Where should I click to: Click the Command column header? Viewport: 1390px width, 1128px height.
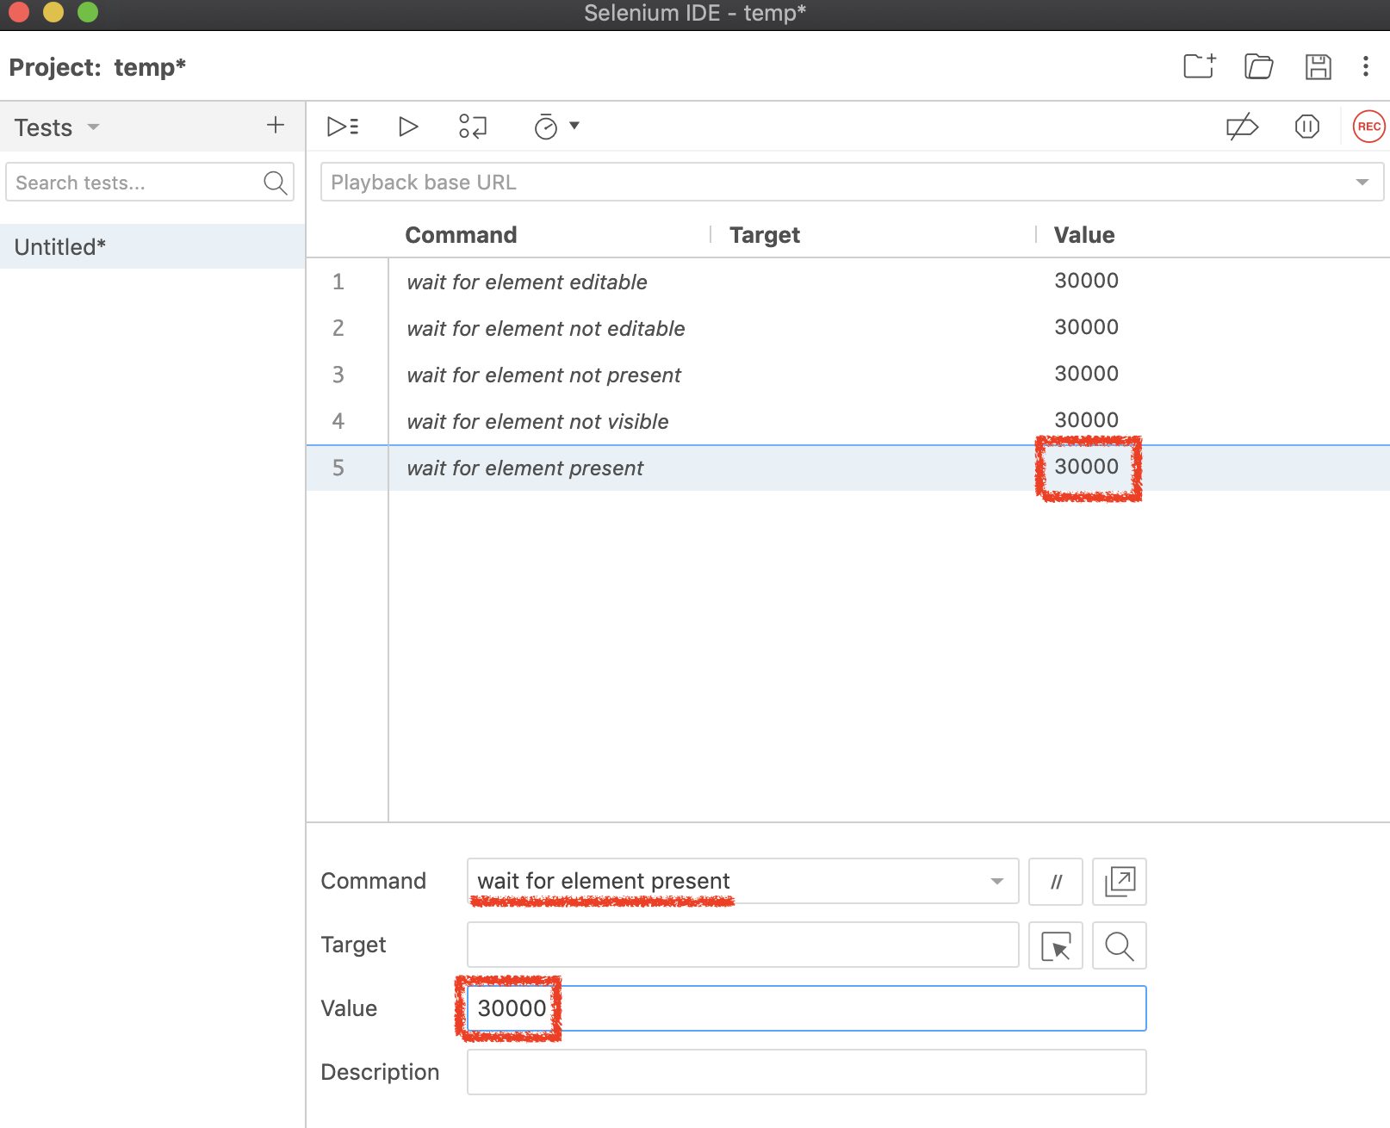click(x=461, y=235)
